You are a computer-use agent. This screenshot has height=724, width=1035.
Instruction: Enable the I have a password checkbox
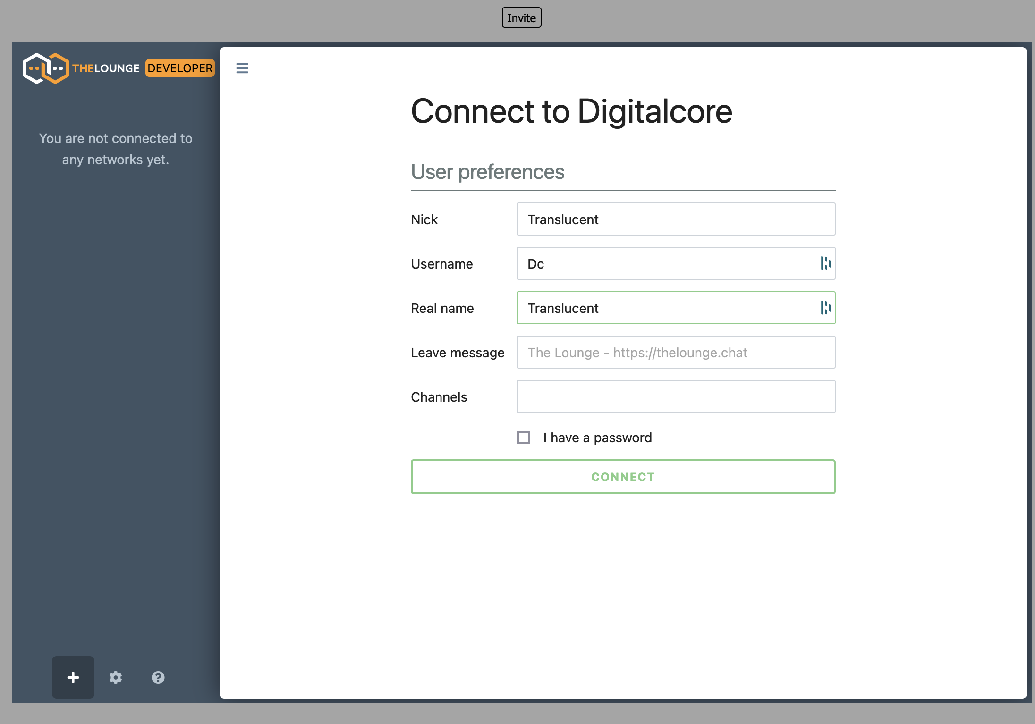point(524,438)
